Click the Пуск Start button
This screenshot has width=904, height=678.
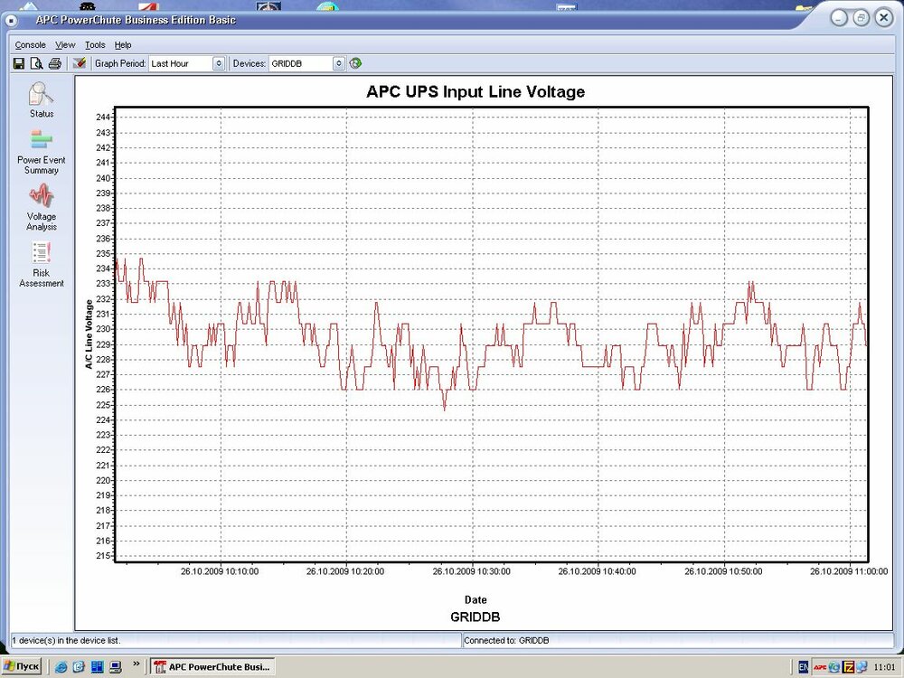22,667
